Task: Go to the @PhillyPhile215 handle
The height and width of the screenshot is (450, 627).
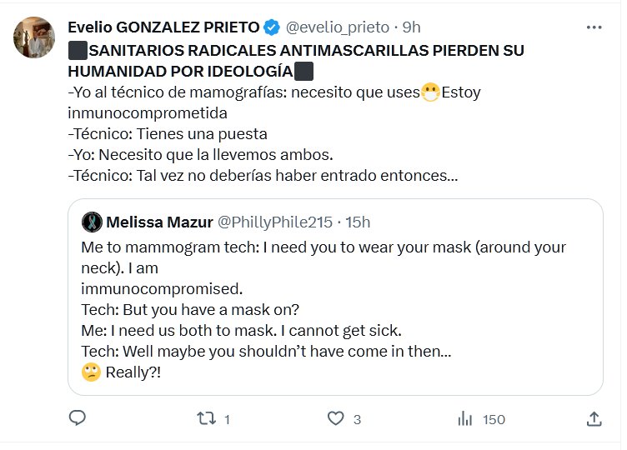Action: (x=275, y=222)
